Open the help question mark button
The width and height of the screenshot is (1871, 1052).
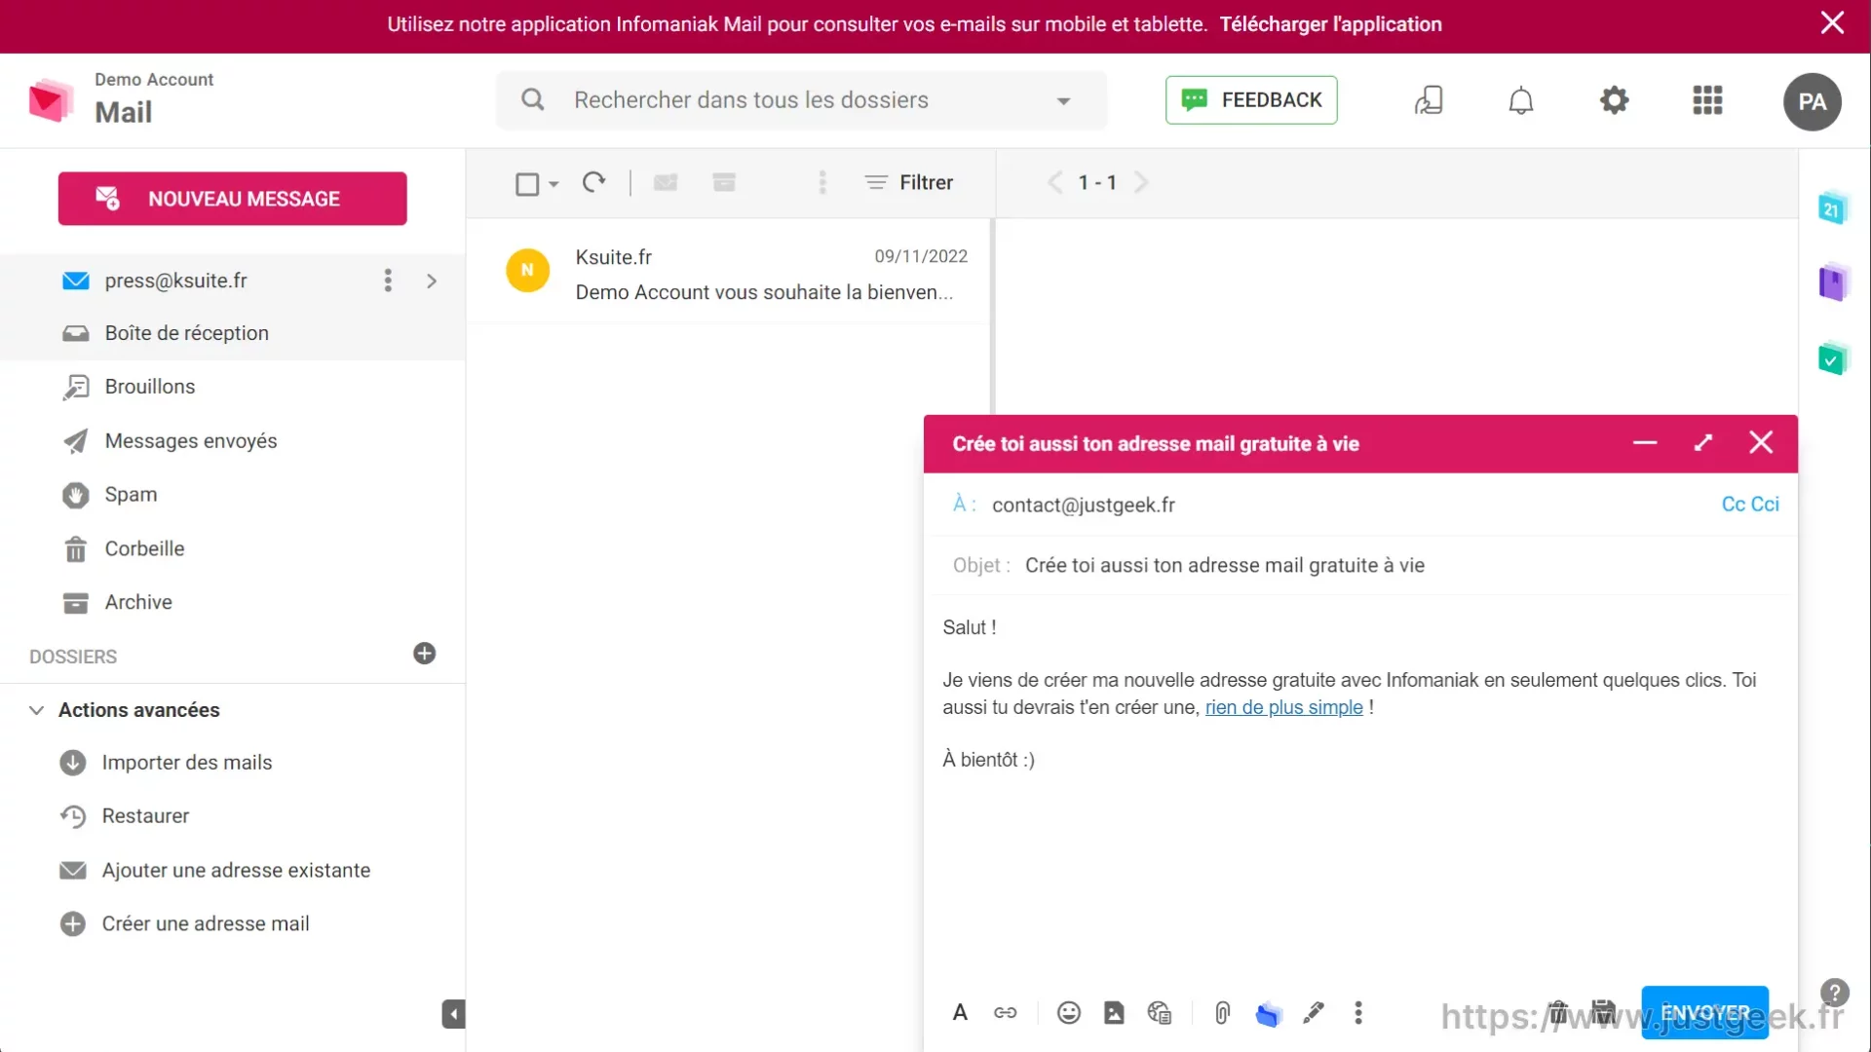(x=1835, y=993)
